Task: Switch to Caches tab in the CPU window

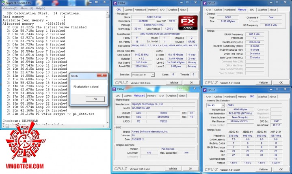Action: [128, 10]
